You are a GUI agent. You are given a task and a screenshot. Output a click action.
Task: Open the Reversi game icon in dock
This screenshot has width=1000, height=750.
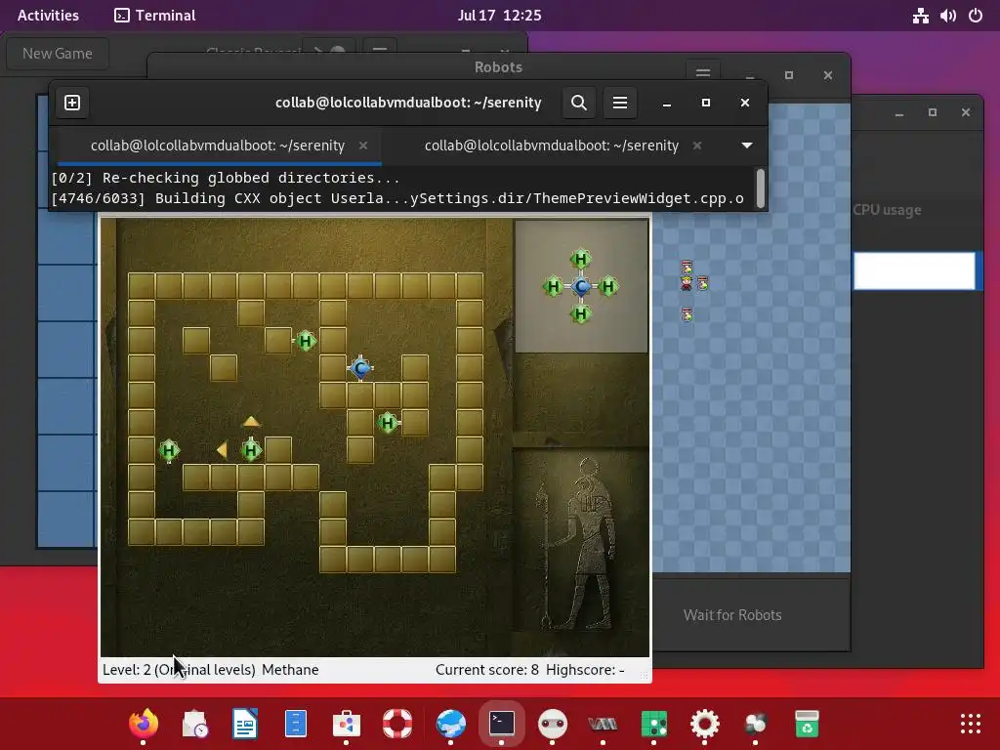pos(653,724)
